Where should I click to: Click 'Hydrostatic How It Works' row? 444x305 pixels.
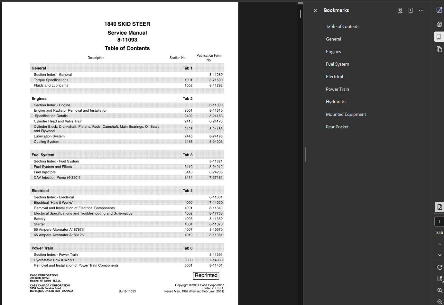(127, 260)
